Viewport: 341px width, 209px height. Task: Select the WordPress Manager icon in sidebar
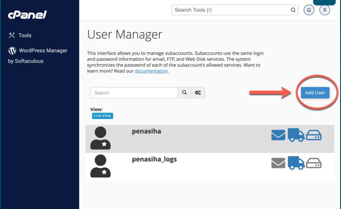point(12,51)
